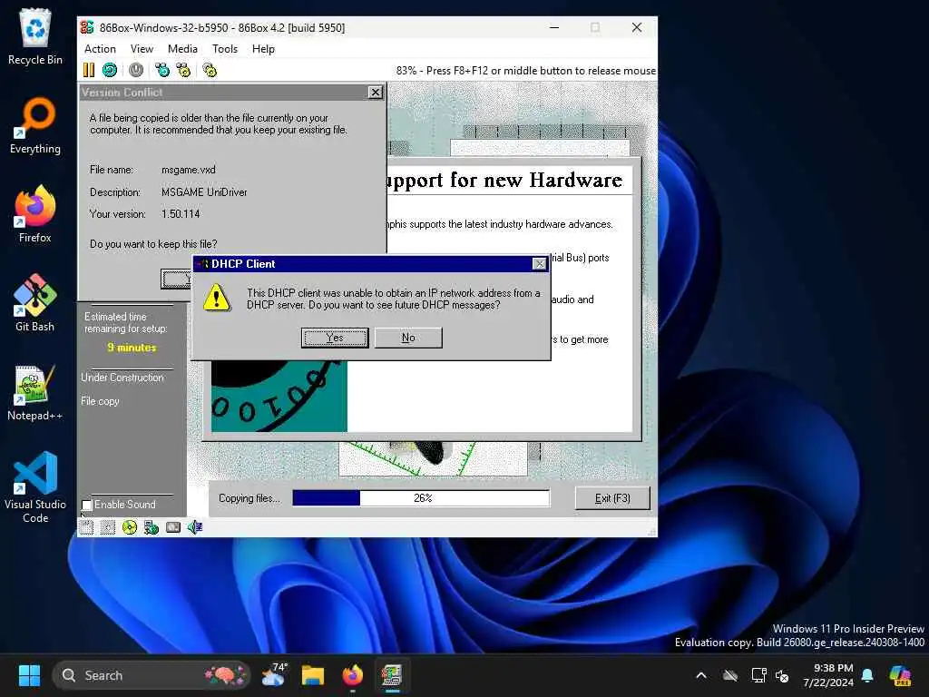Pause the 86Box emulation
The width and height of the screenshot is (929, 697).
click(89, 70)
